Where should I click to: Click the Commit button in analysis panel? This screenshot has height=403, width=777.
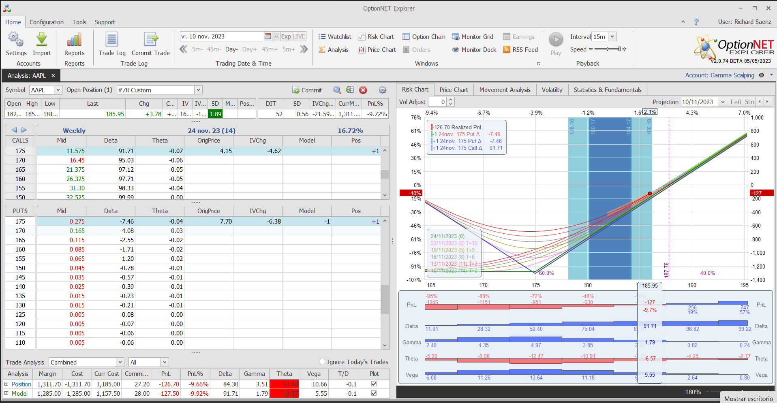[307, 90]
